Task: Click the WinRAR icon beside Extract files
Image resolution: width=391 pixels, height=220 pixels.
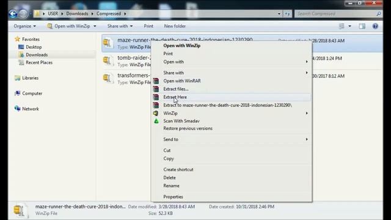Action: point(156,89)
